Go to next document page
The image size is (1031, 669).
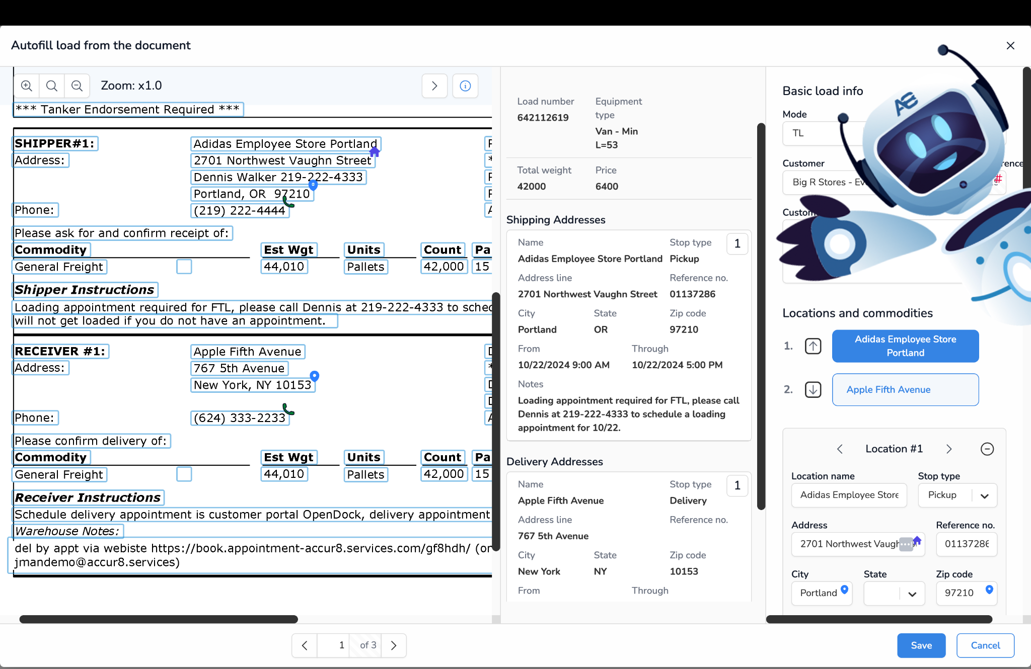(394, 645)
